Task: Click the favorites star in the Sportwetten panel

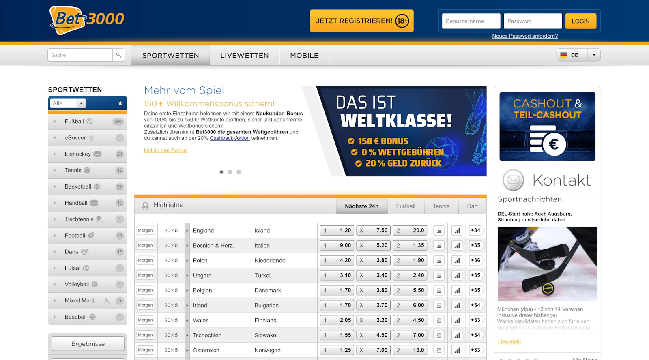Action: [120, 103]
